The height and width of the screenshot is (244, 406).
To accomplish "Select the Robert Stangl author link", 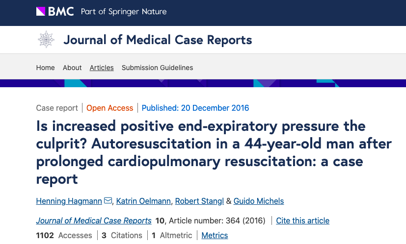I will (199, 201).
